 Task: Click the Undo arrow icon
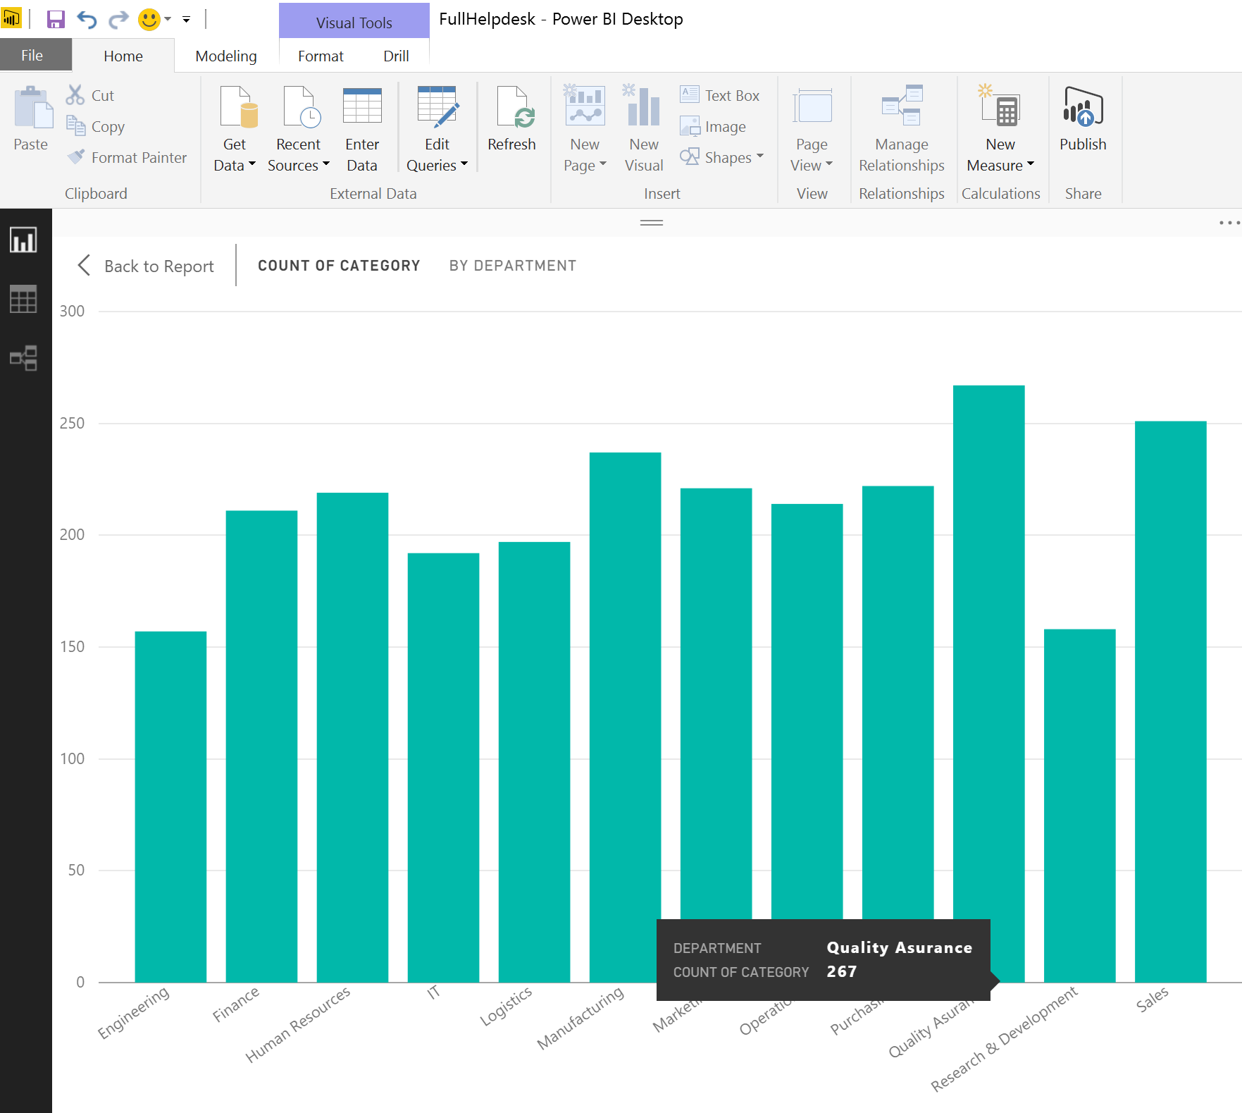click(87, 19)
